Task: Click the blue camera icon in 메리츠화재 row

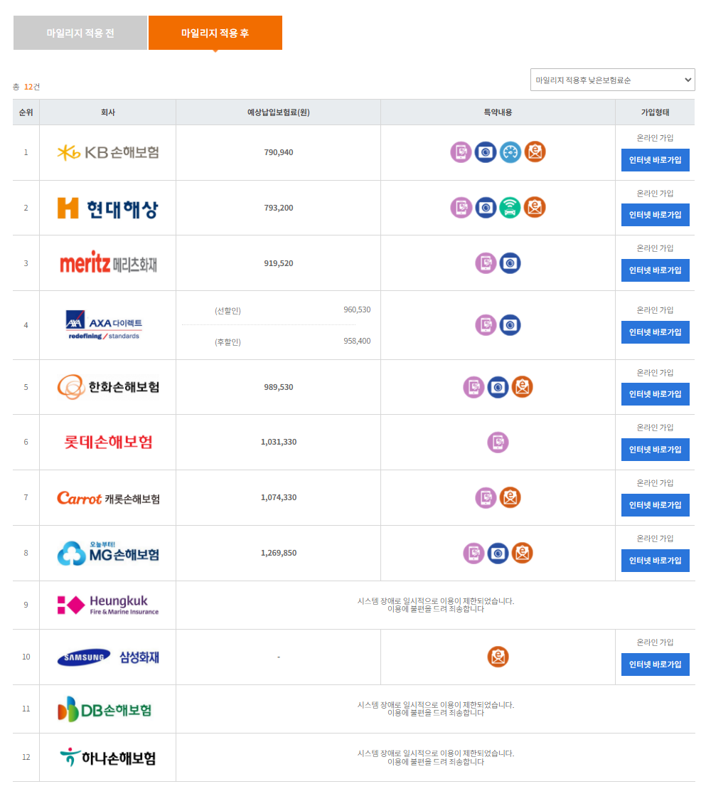Action: pos(510,263)
